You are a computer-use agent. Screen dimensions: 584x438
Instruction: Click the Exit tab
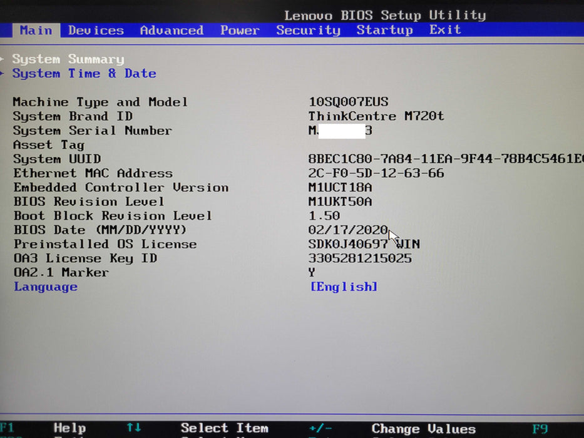tap(445, 30)
